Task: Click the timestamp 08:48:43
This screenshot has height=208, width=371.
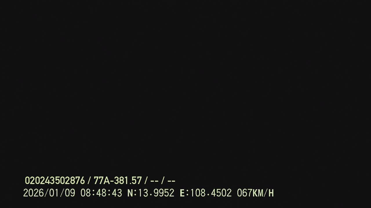Action: pos(101,193)
